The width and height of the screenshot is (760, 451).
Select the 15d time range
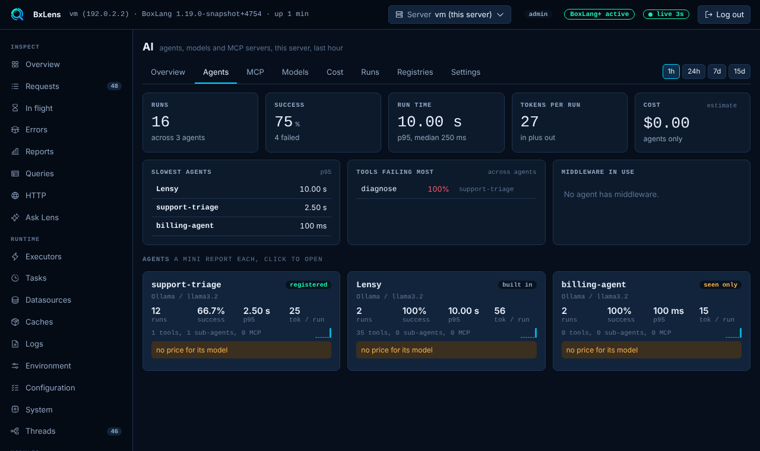tap(739, 71)
